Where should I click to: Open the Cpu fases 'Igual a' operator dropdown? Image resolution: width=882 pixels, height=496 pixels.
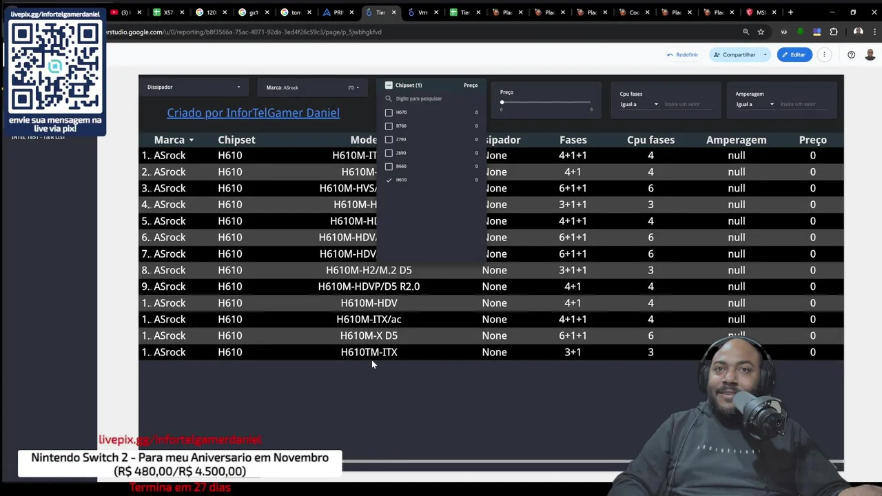(639, 104)
